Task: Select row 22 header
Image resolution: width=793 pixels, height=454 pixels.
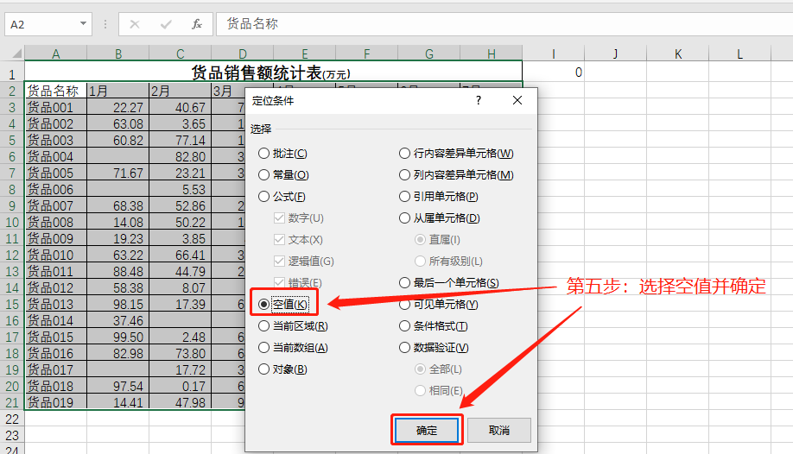Action: coord(11,419)
